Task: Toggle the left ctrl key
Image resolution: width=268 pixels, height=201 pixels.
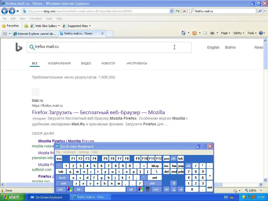Action: tap(60, 189)
